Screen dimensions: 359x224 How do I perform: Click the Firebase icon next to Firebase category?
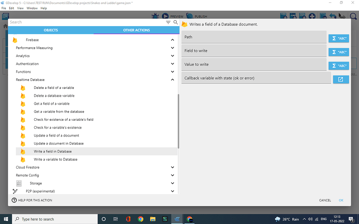15,40
